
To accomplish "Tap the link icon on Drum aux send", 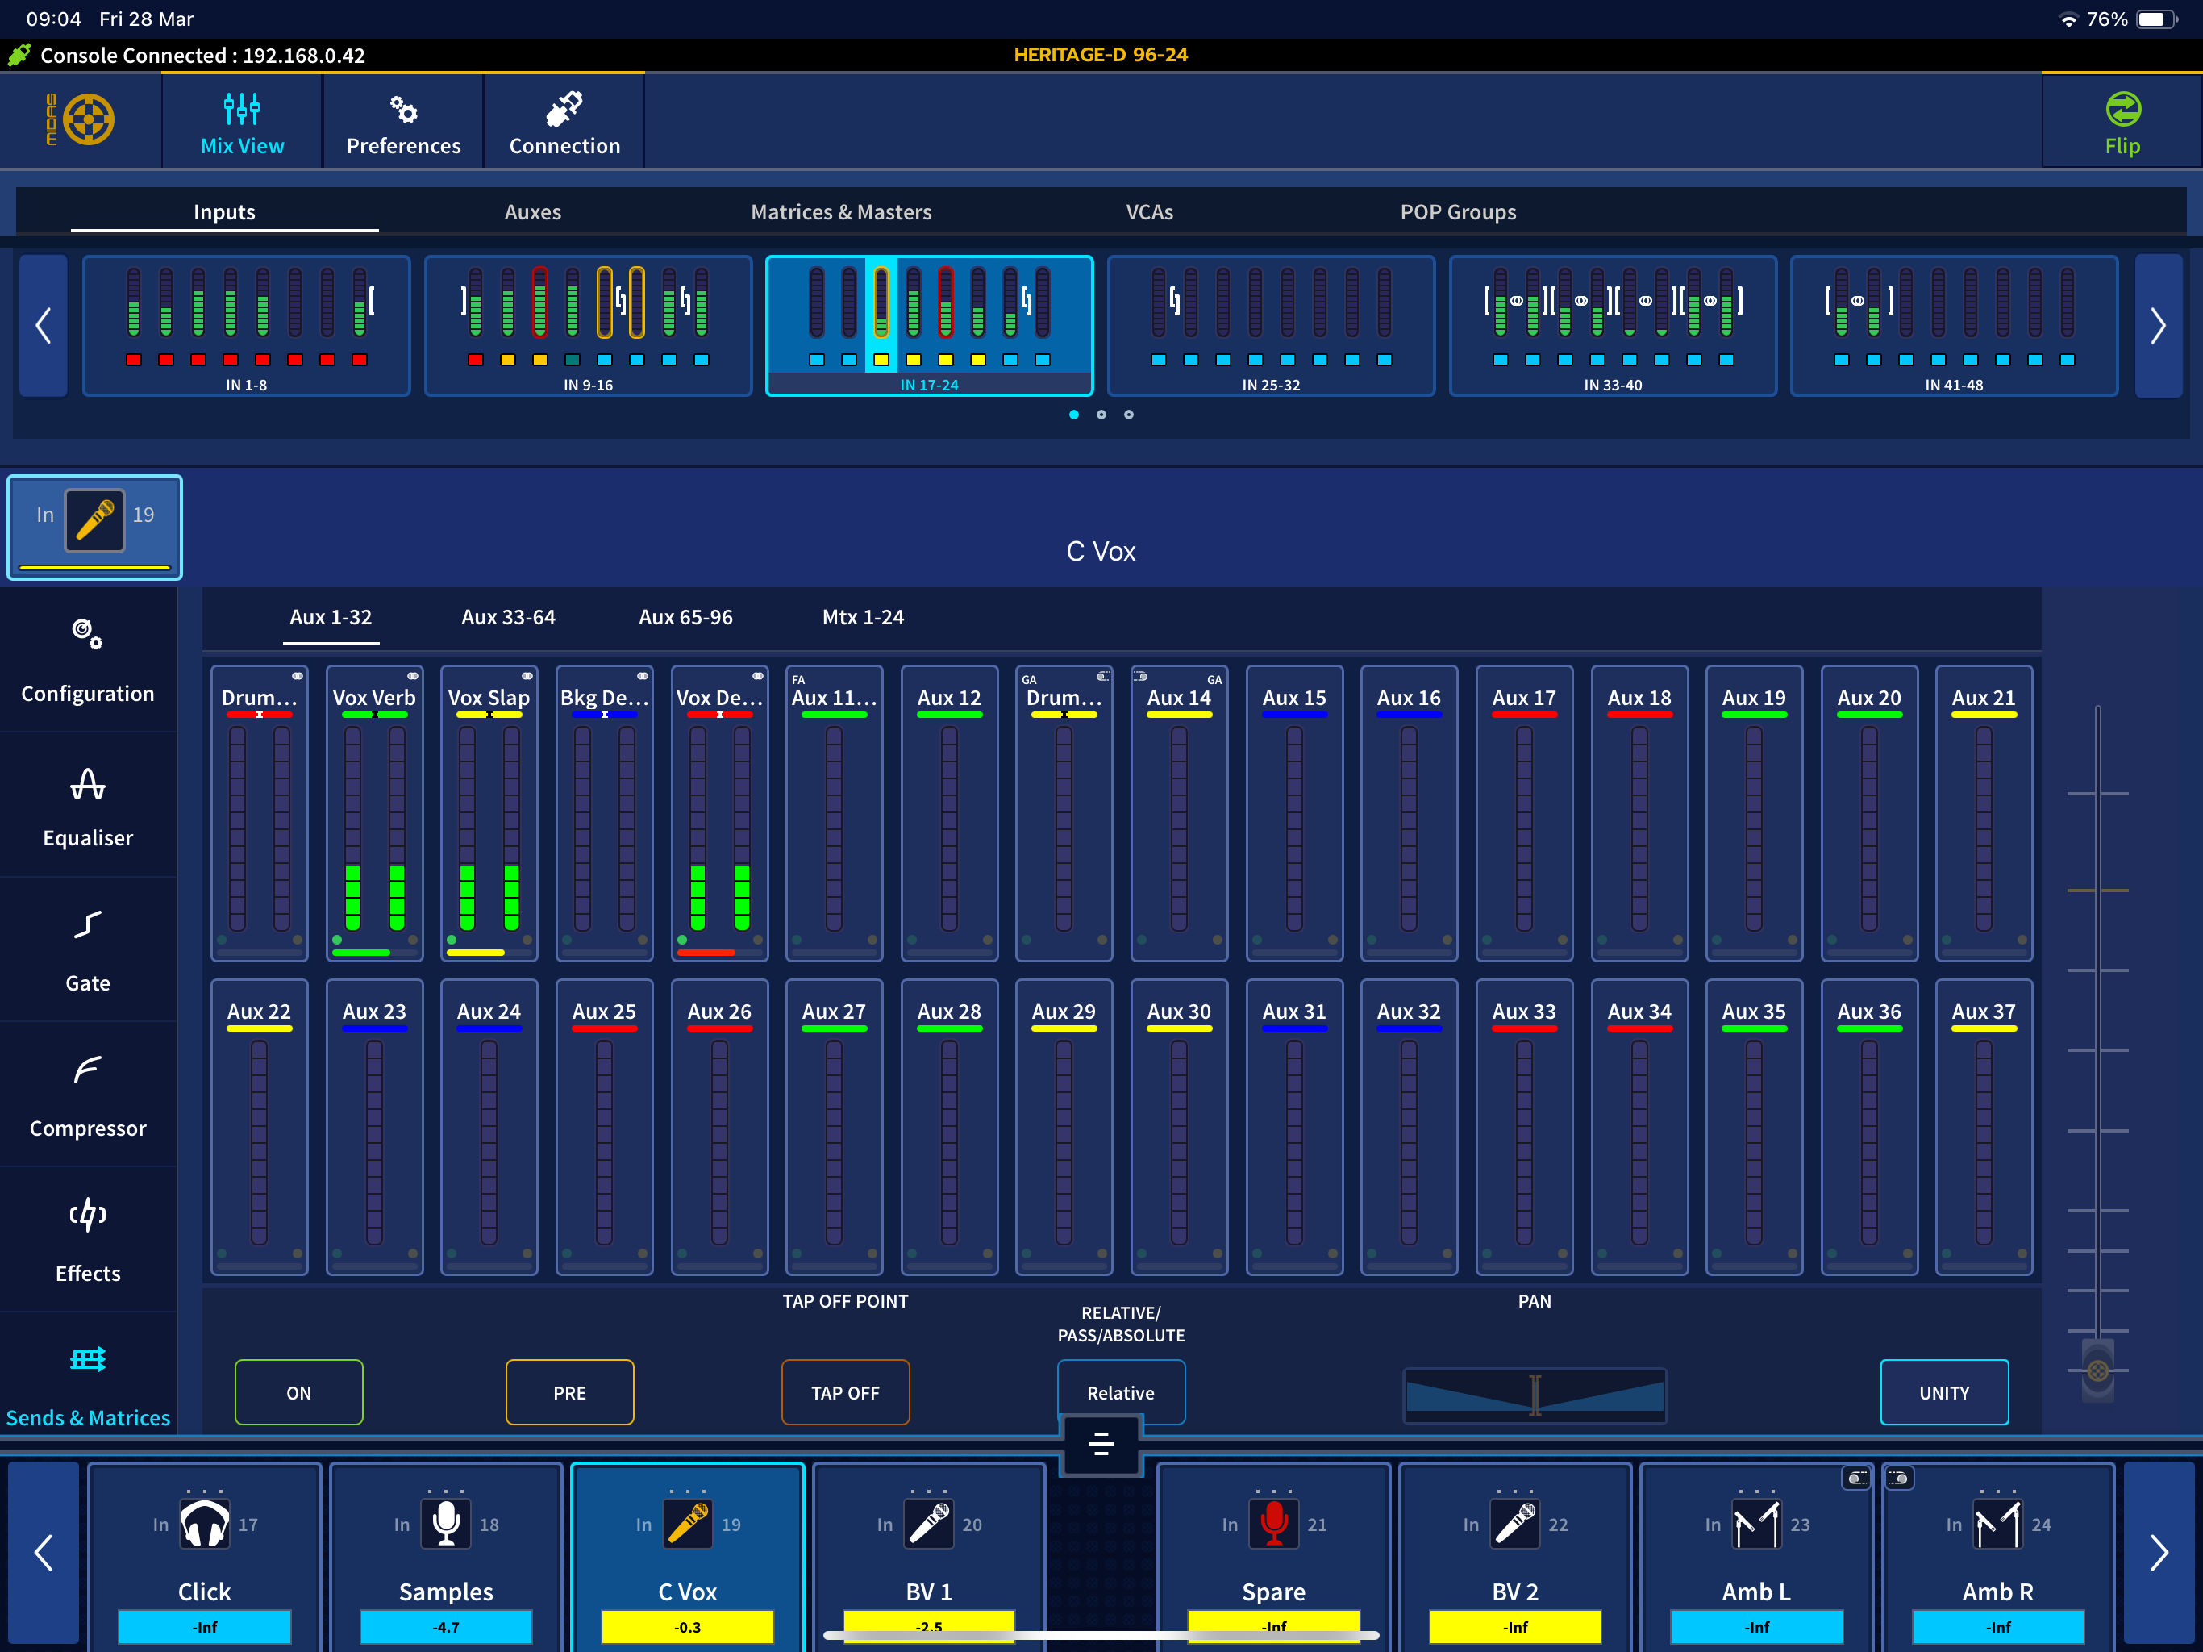I will pyautogui.click(x=297, y=677).
